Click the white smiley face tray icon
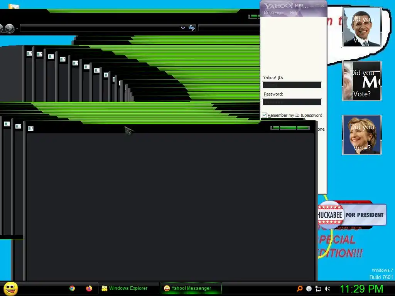395x296 pixels. click(x=309, y=289)
